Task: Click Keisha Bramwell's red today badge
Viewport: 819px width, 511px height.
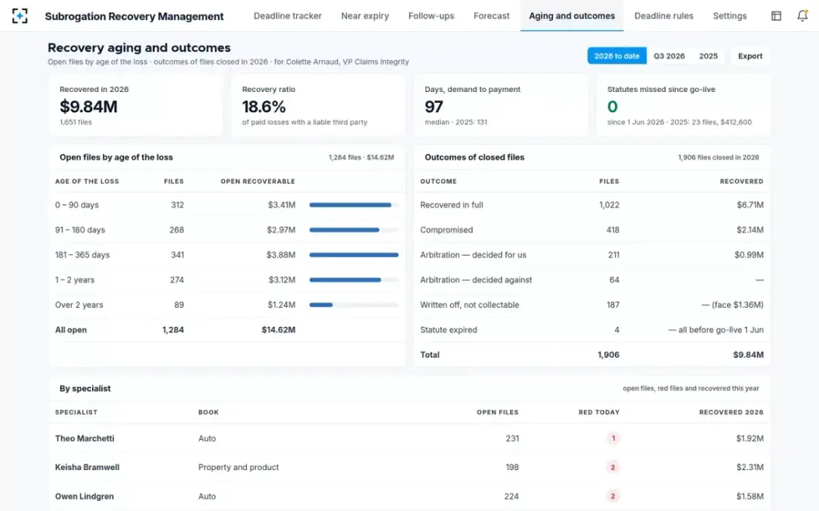Action: (x=613, y=467)
